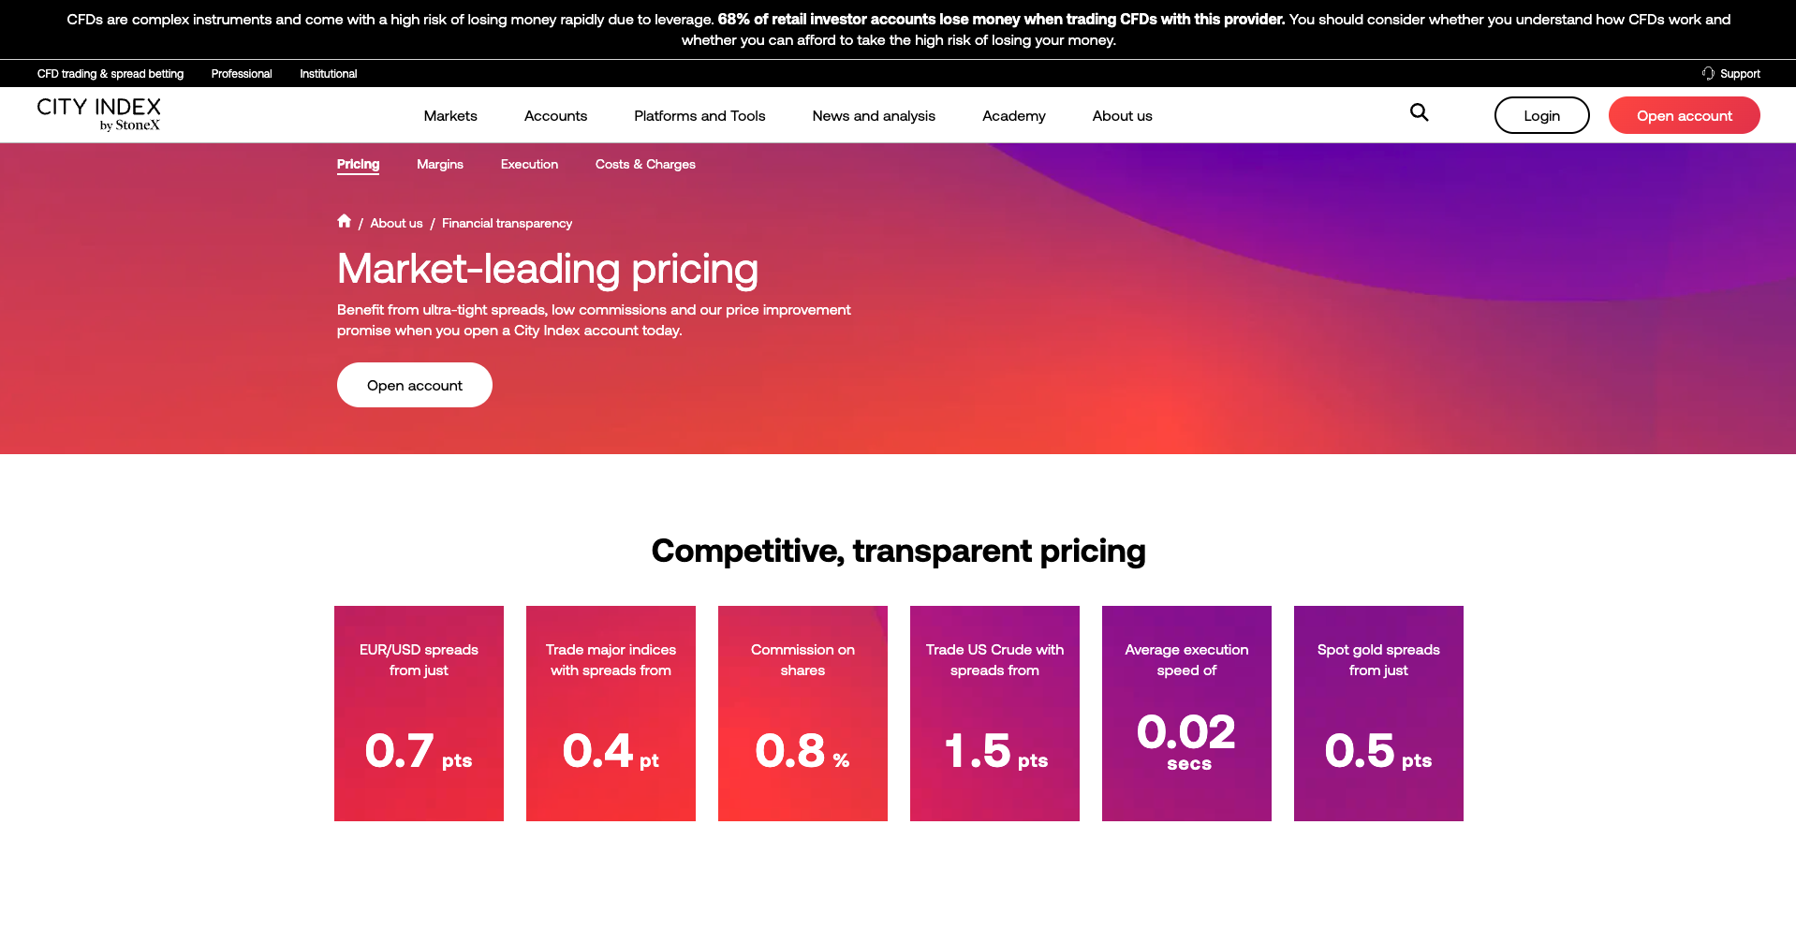Open the Professional link in top bar

242,73
